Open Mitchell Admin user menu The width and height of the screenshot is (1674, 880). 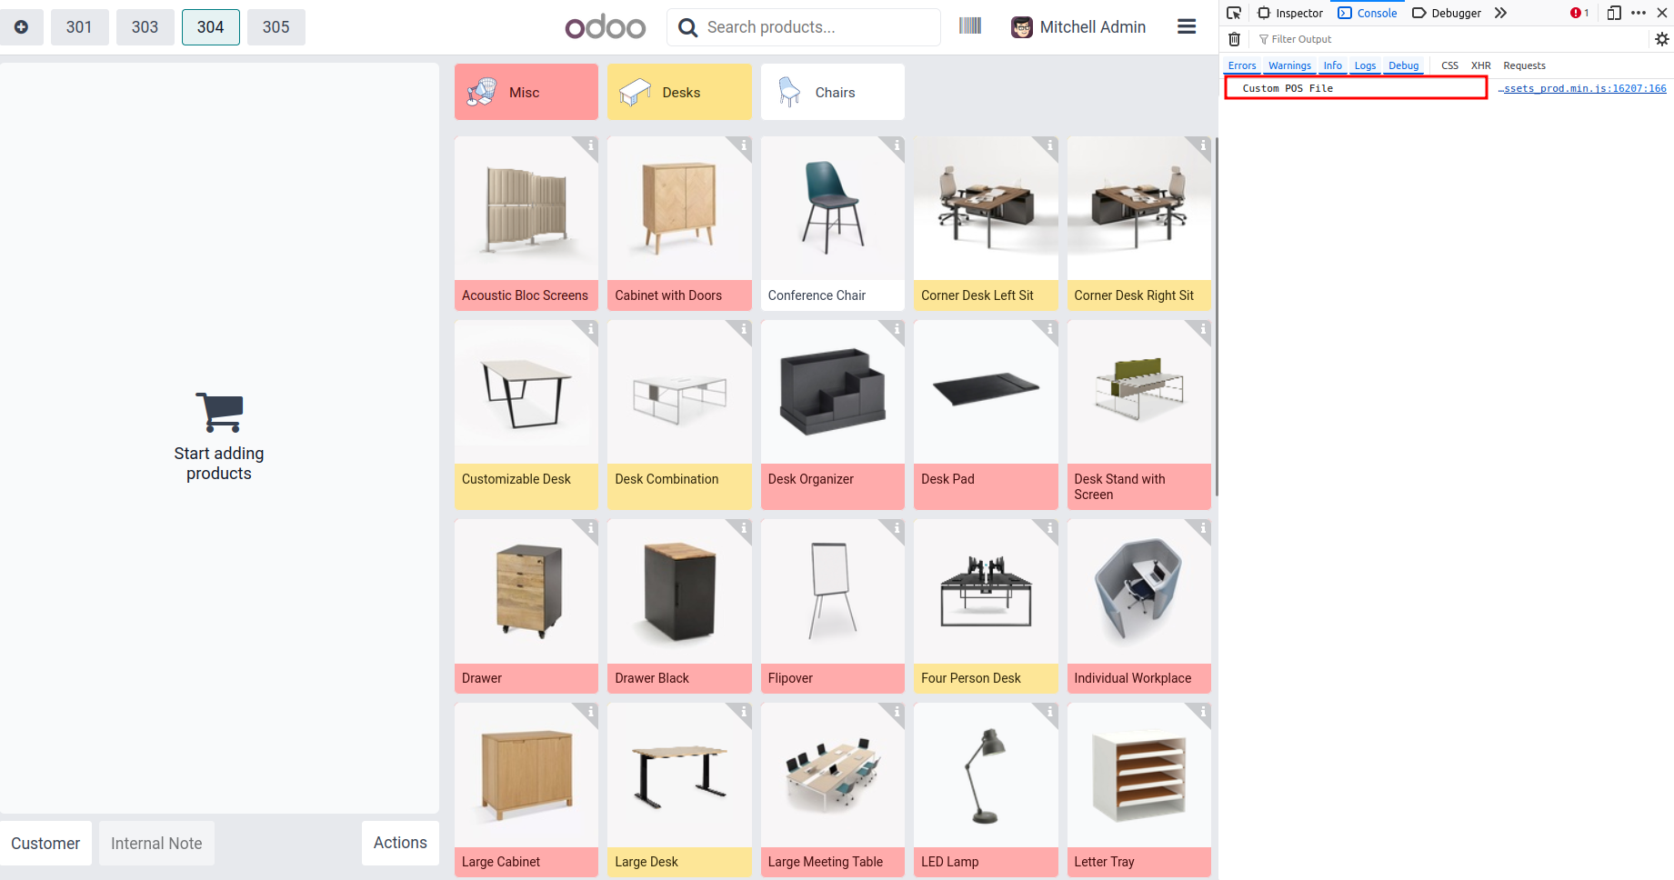(x=1078, y=27)
